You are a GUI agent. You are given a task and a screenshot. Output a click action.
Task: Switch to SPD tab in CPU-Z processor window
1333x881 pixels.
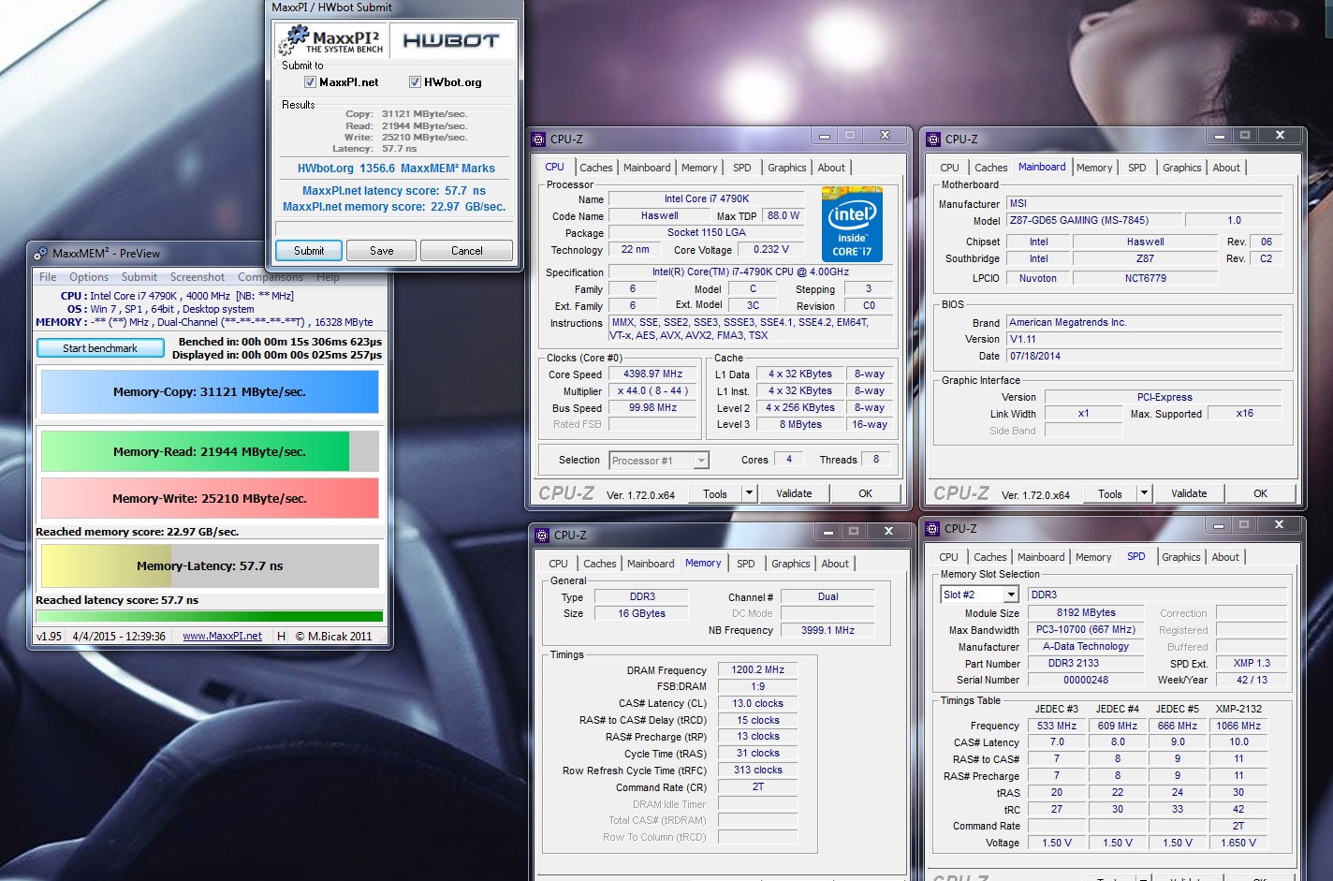coord(742,168)
